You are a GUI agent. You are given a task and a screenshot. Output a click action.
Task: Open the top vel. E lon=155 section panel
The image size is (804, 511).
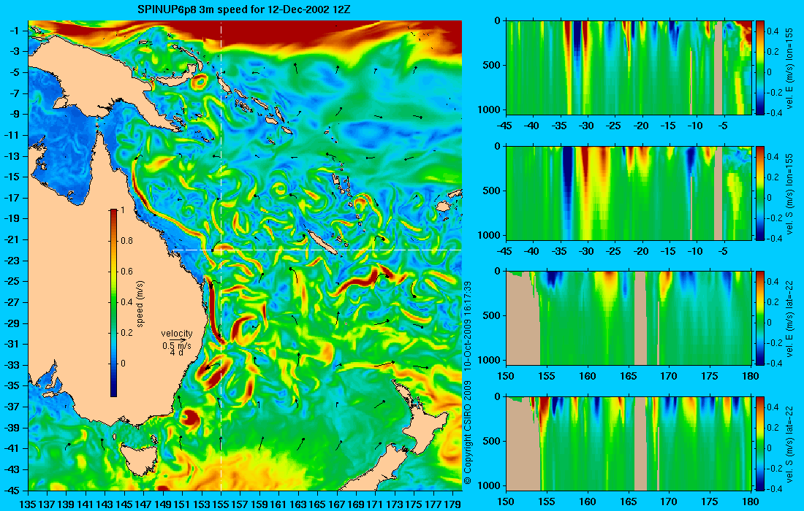[x=629, y=68]
